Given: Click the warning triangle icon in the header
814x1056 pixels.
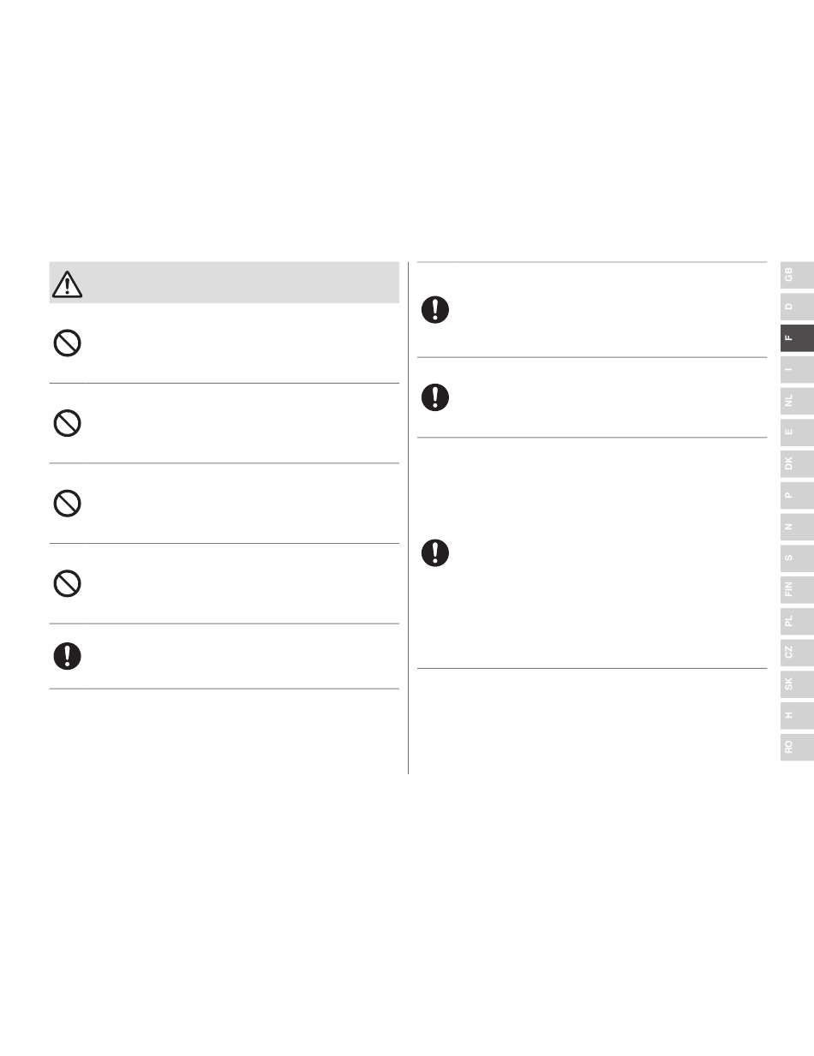Looking at the screenshot, I should (x=67, y=283).
